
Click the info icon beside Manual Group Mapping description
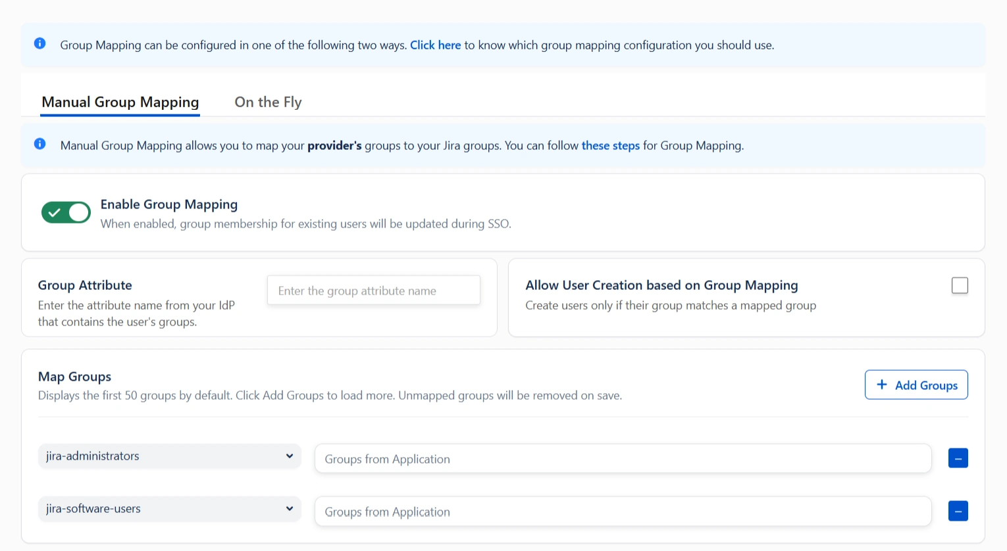pos(40,144)
